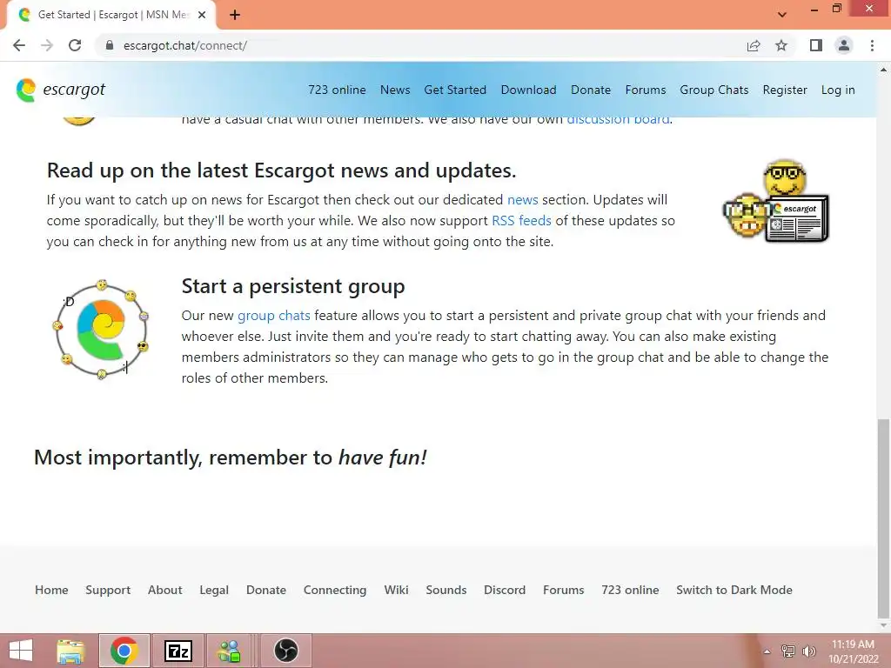
Task: Open the Chrome three-dot menu
Action: coord(872,45)
